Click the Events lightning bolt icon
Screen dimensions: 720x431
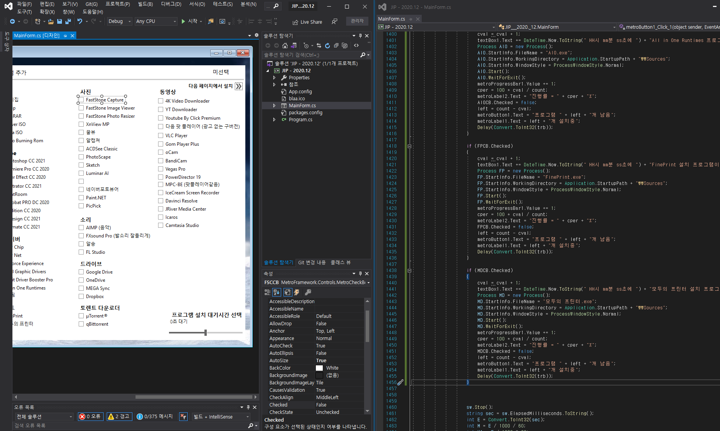click(x=297, y=292)
